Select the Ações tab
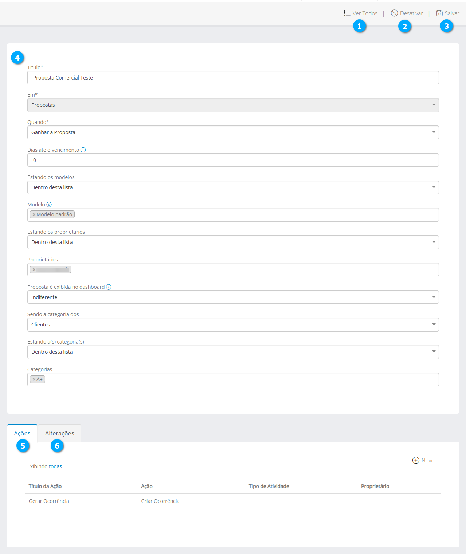The width and height of the screenshot is (466, 554). (22, 433)
